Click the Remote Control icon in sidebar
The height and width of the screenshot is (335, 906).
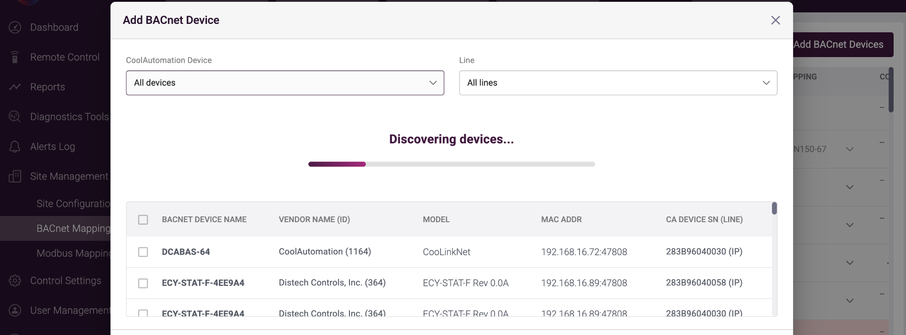(x=15, y=57)
